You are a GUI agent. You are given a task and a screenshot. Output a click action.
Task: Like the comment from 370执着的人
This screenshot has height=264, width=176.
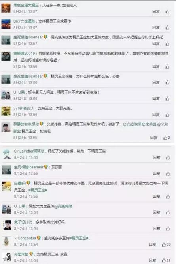[x=167, y=115]
